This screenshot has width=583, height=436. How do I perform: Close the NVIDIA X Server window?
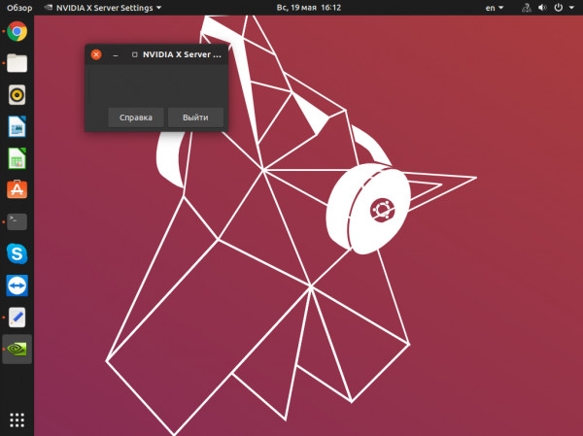96,54
